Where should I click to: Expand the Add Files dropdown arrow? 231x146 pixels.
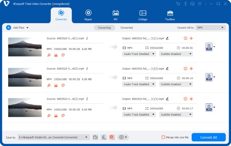[27, 28]
